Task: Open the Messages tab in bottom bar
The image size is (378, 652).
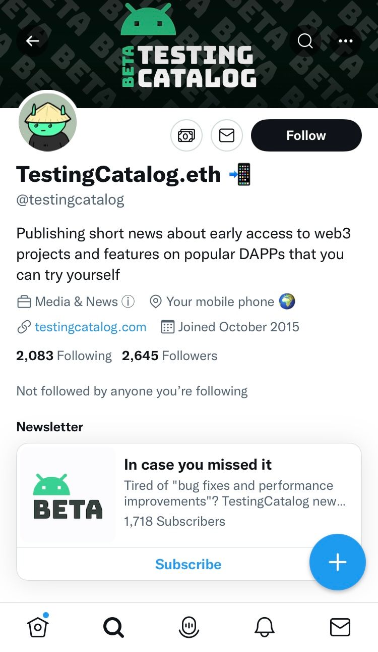Action: tap(340, 627)
